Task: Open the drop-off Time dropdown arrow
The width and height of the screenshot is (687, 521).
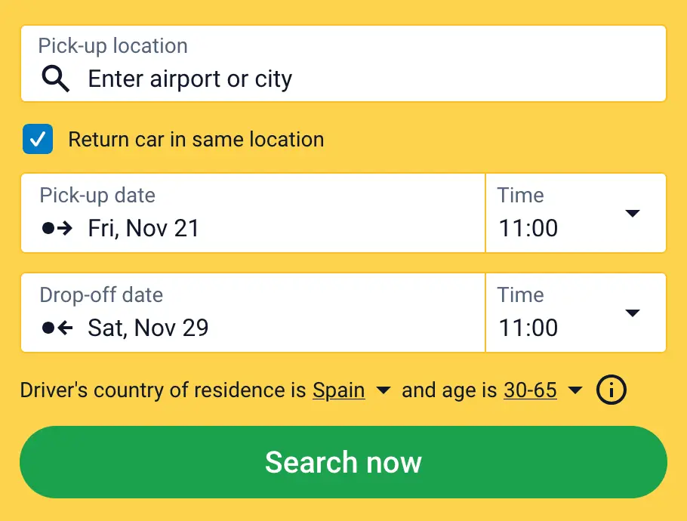Action: 633,313
